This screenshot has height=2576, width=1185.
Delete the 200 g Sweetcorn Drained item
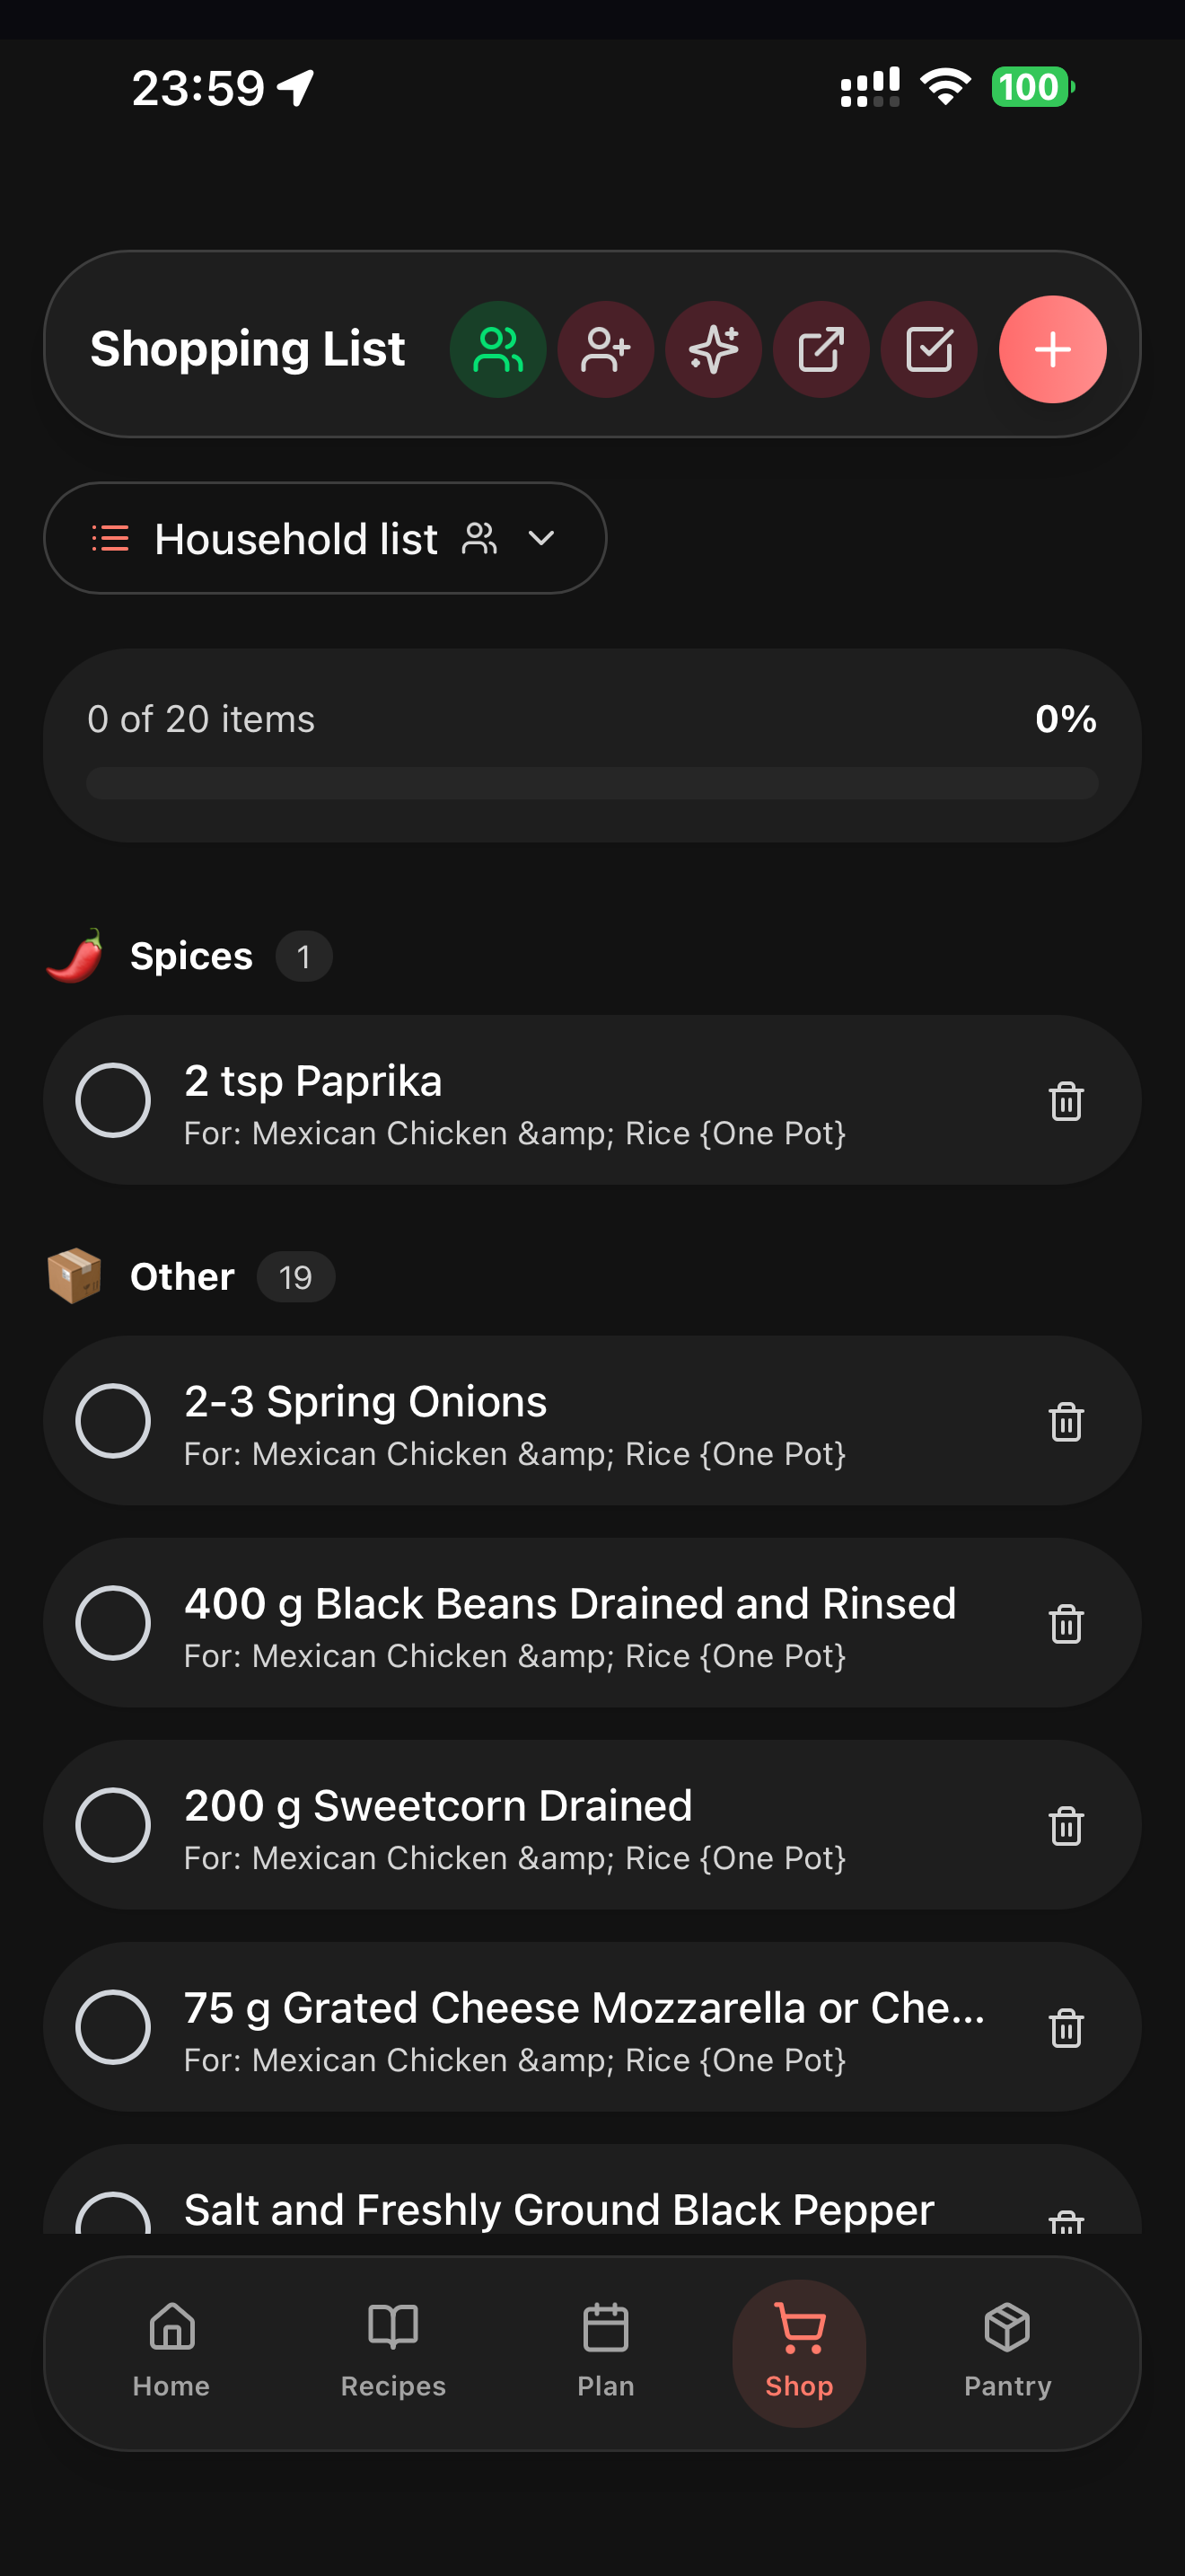point(1066,1826)
